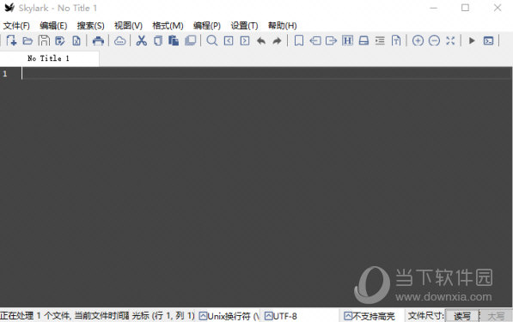Click the 读写 status button
The image size is (513, 322).
pyautogui.click(x=462, y=316)
